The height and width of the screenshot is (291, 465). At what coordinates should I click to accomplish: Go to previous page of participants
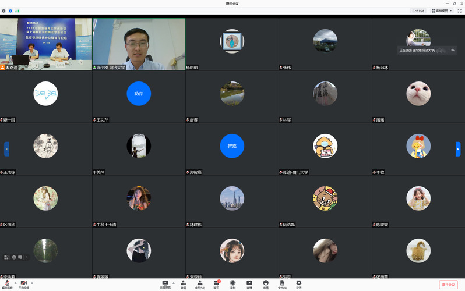point(7,149)
